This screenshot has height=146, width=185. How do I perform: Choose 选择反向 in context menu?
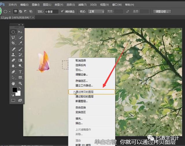pos(92,65)
